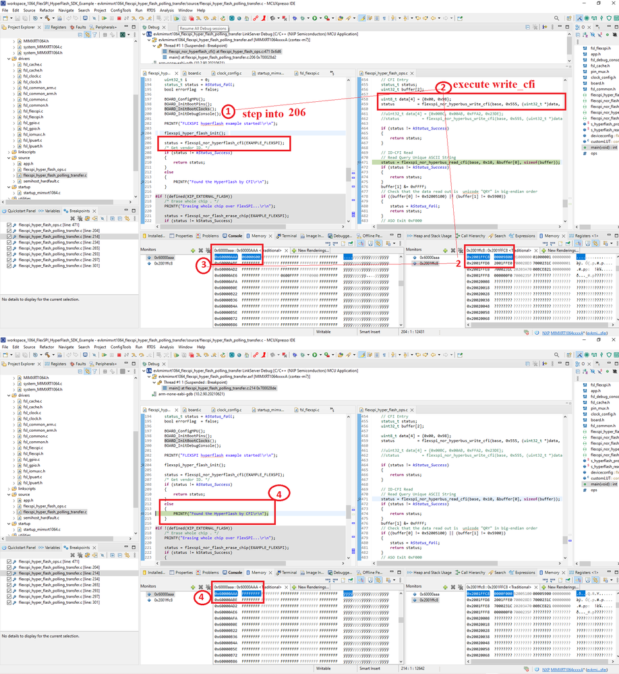The image size is (619, 674).
Task: Terminate the debug session
Action: [x=119, y=18]
